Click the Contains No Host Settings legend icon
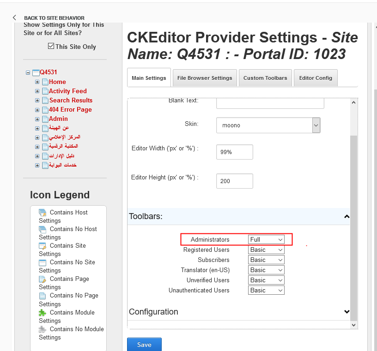377x351 pixels. pos(43,229)
